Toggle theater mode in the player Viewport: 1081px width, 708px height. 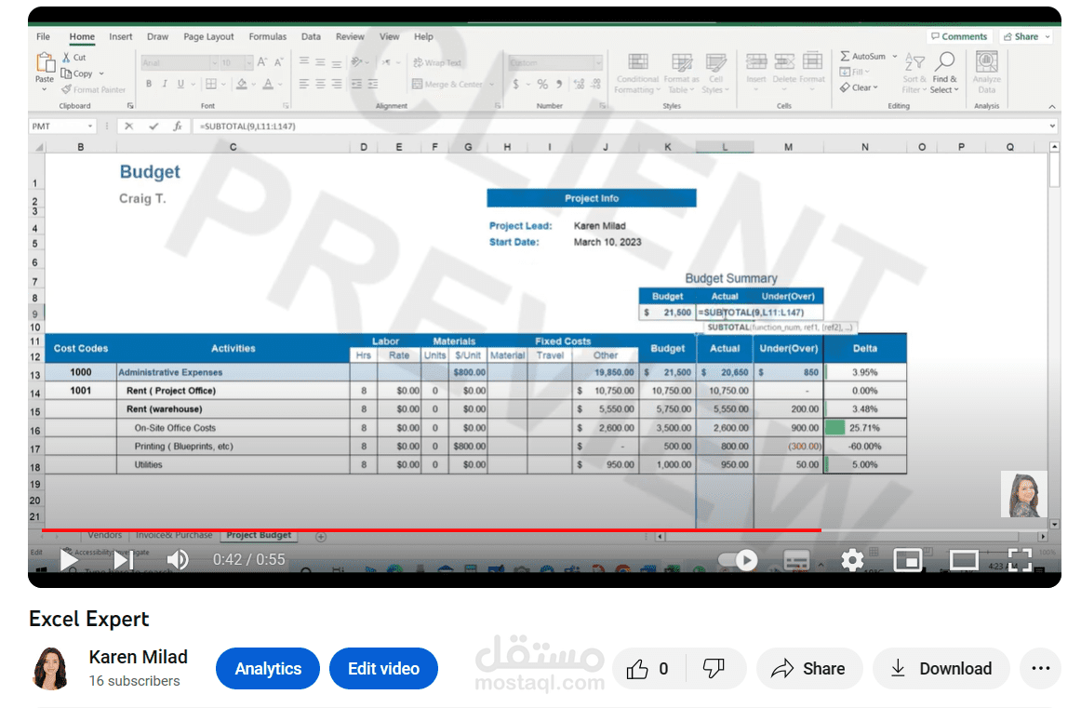pyautogui.click(x=963, y=560)
